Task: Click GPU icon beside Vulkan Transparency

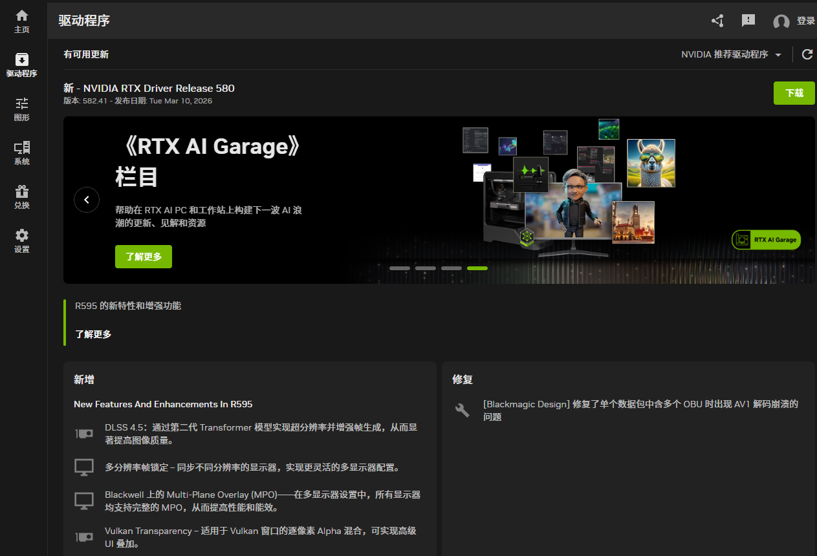Action: (84, 537)
